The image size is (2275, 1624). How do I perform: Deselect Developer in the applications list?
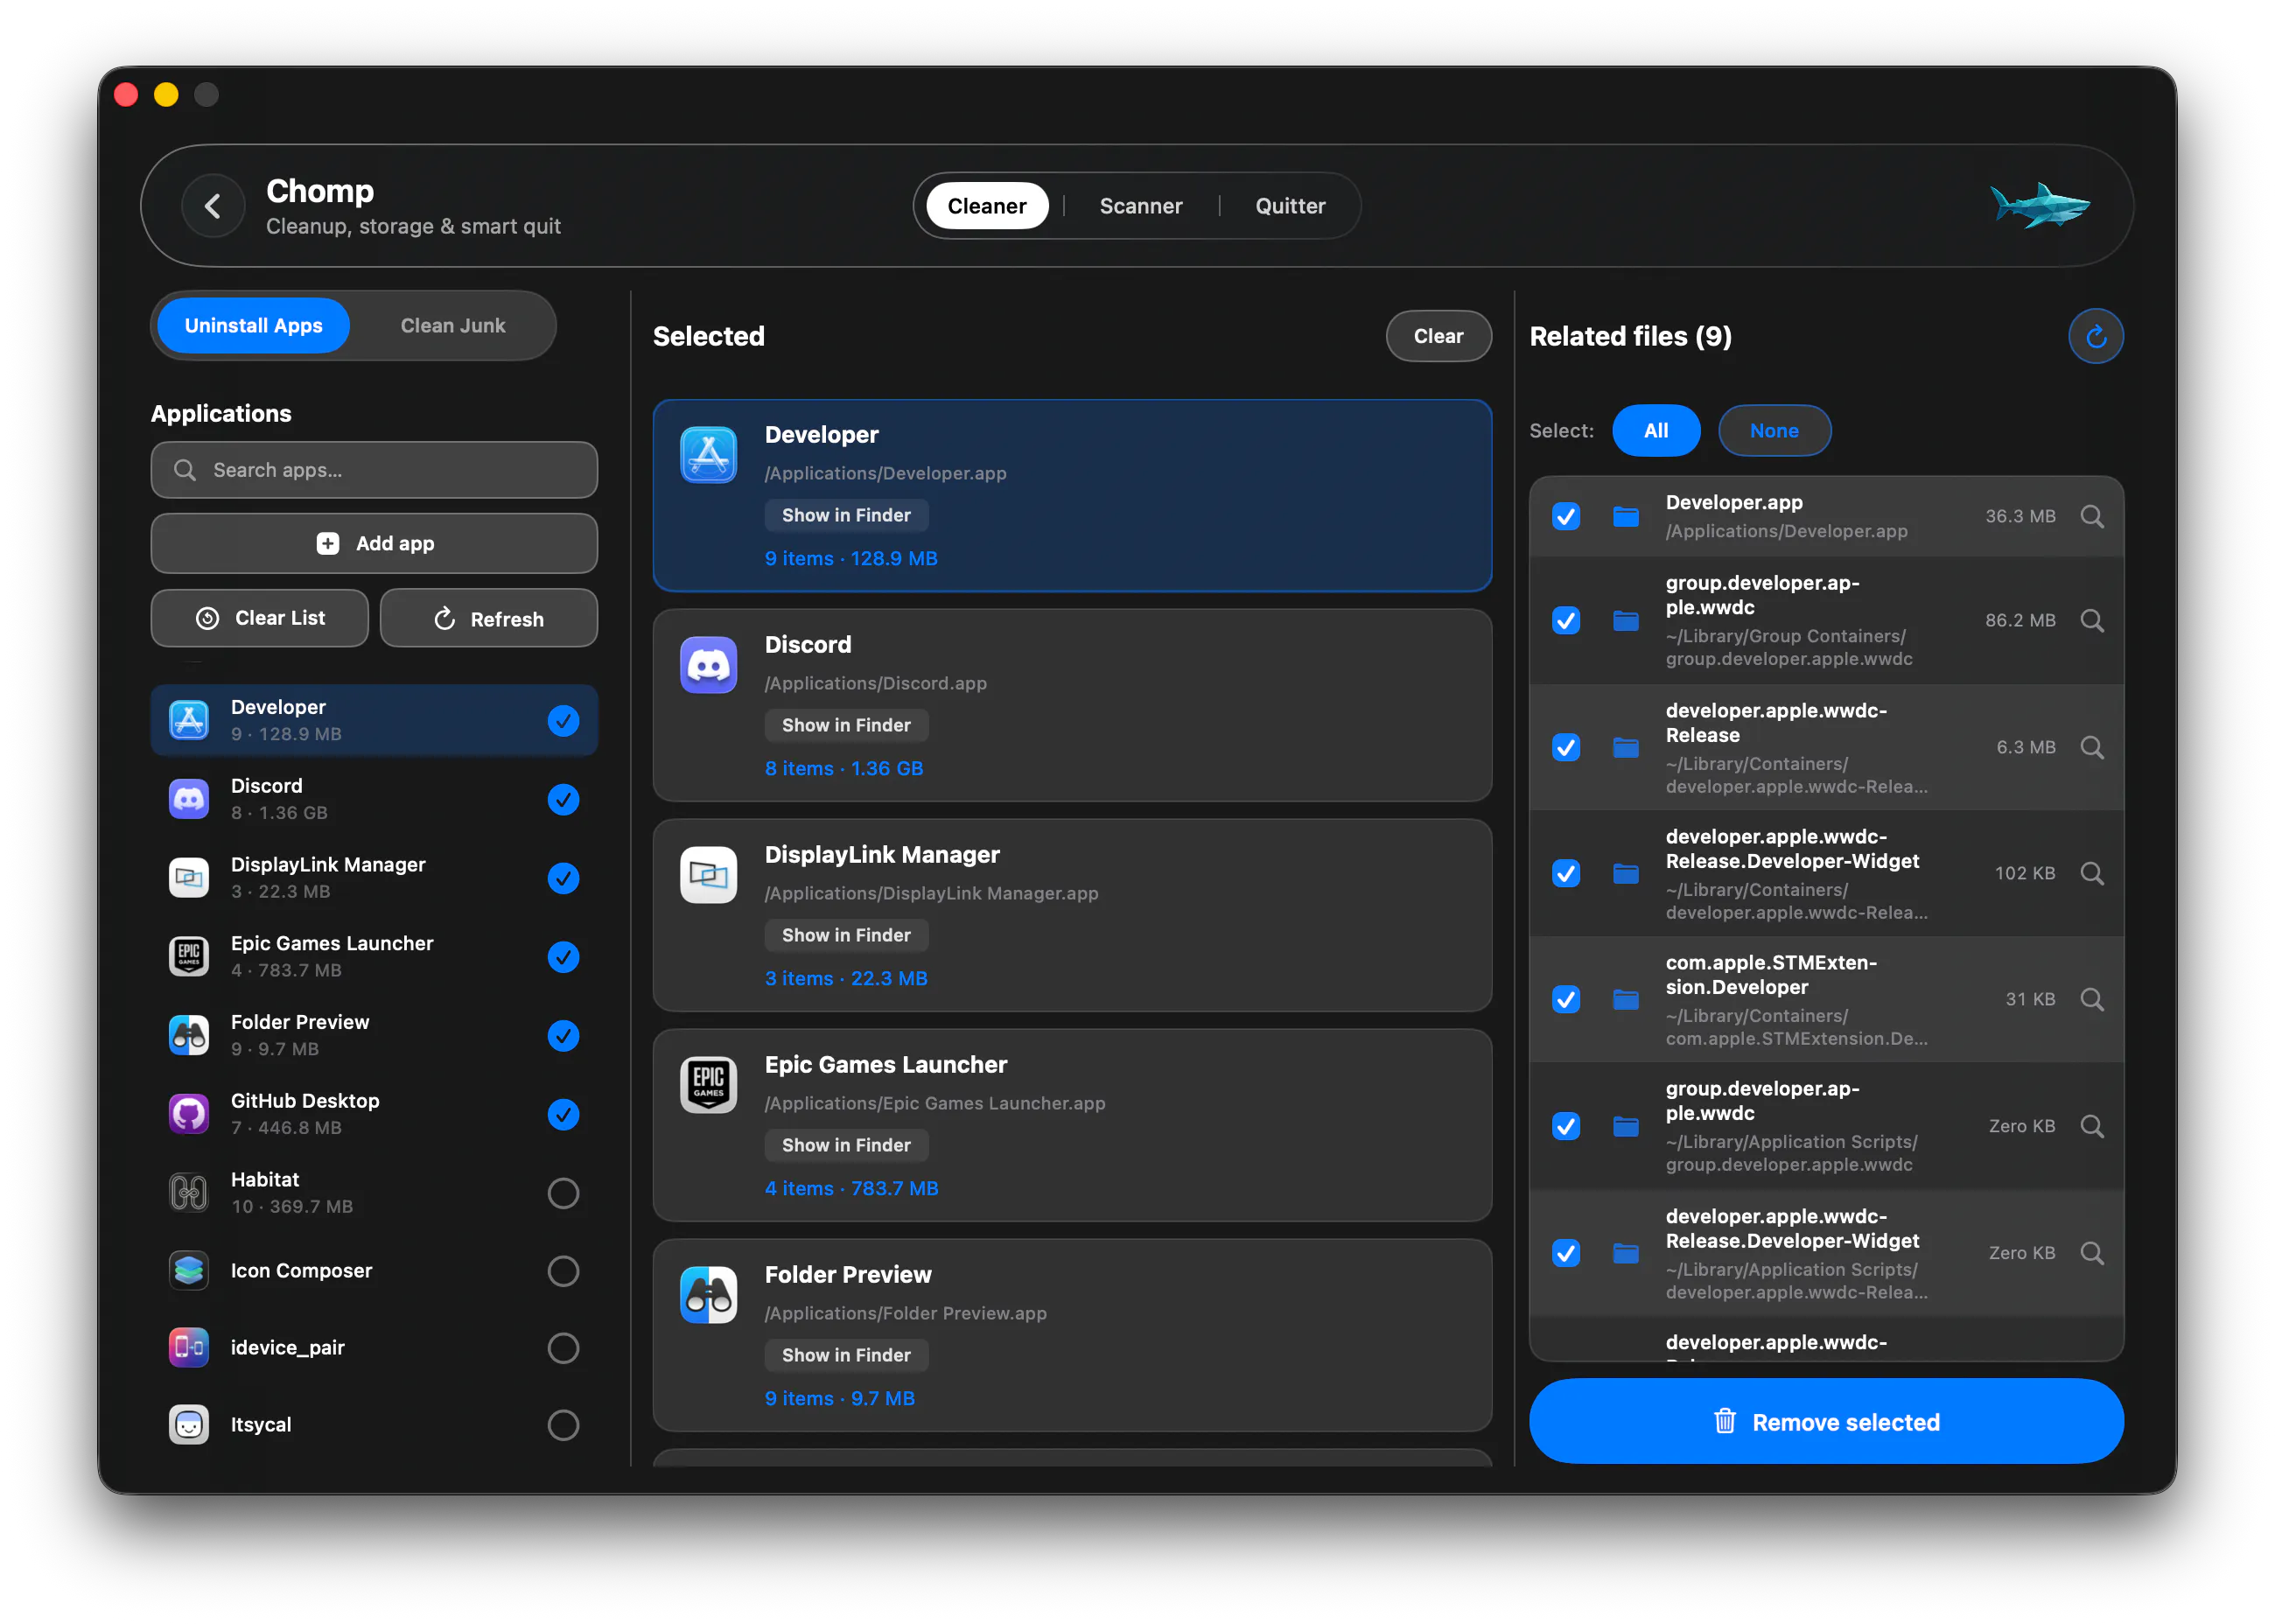pos(563,720)
